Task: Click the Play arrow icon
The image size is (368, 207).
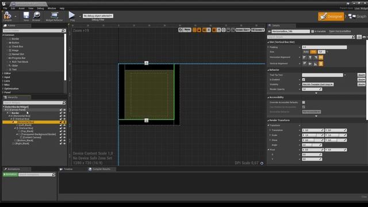Action: coord(72,16)
